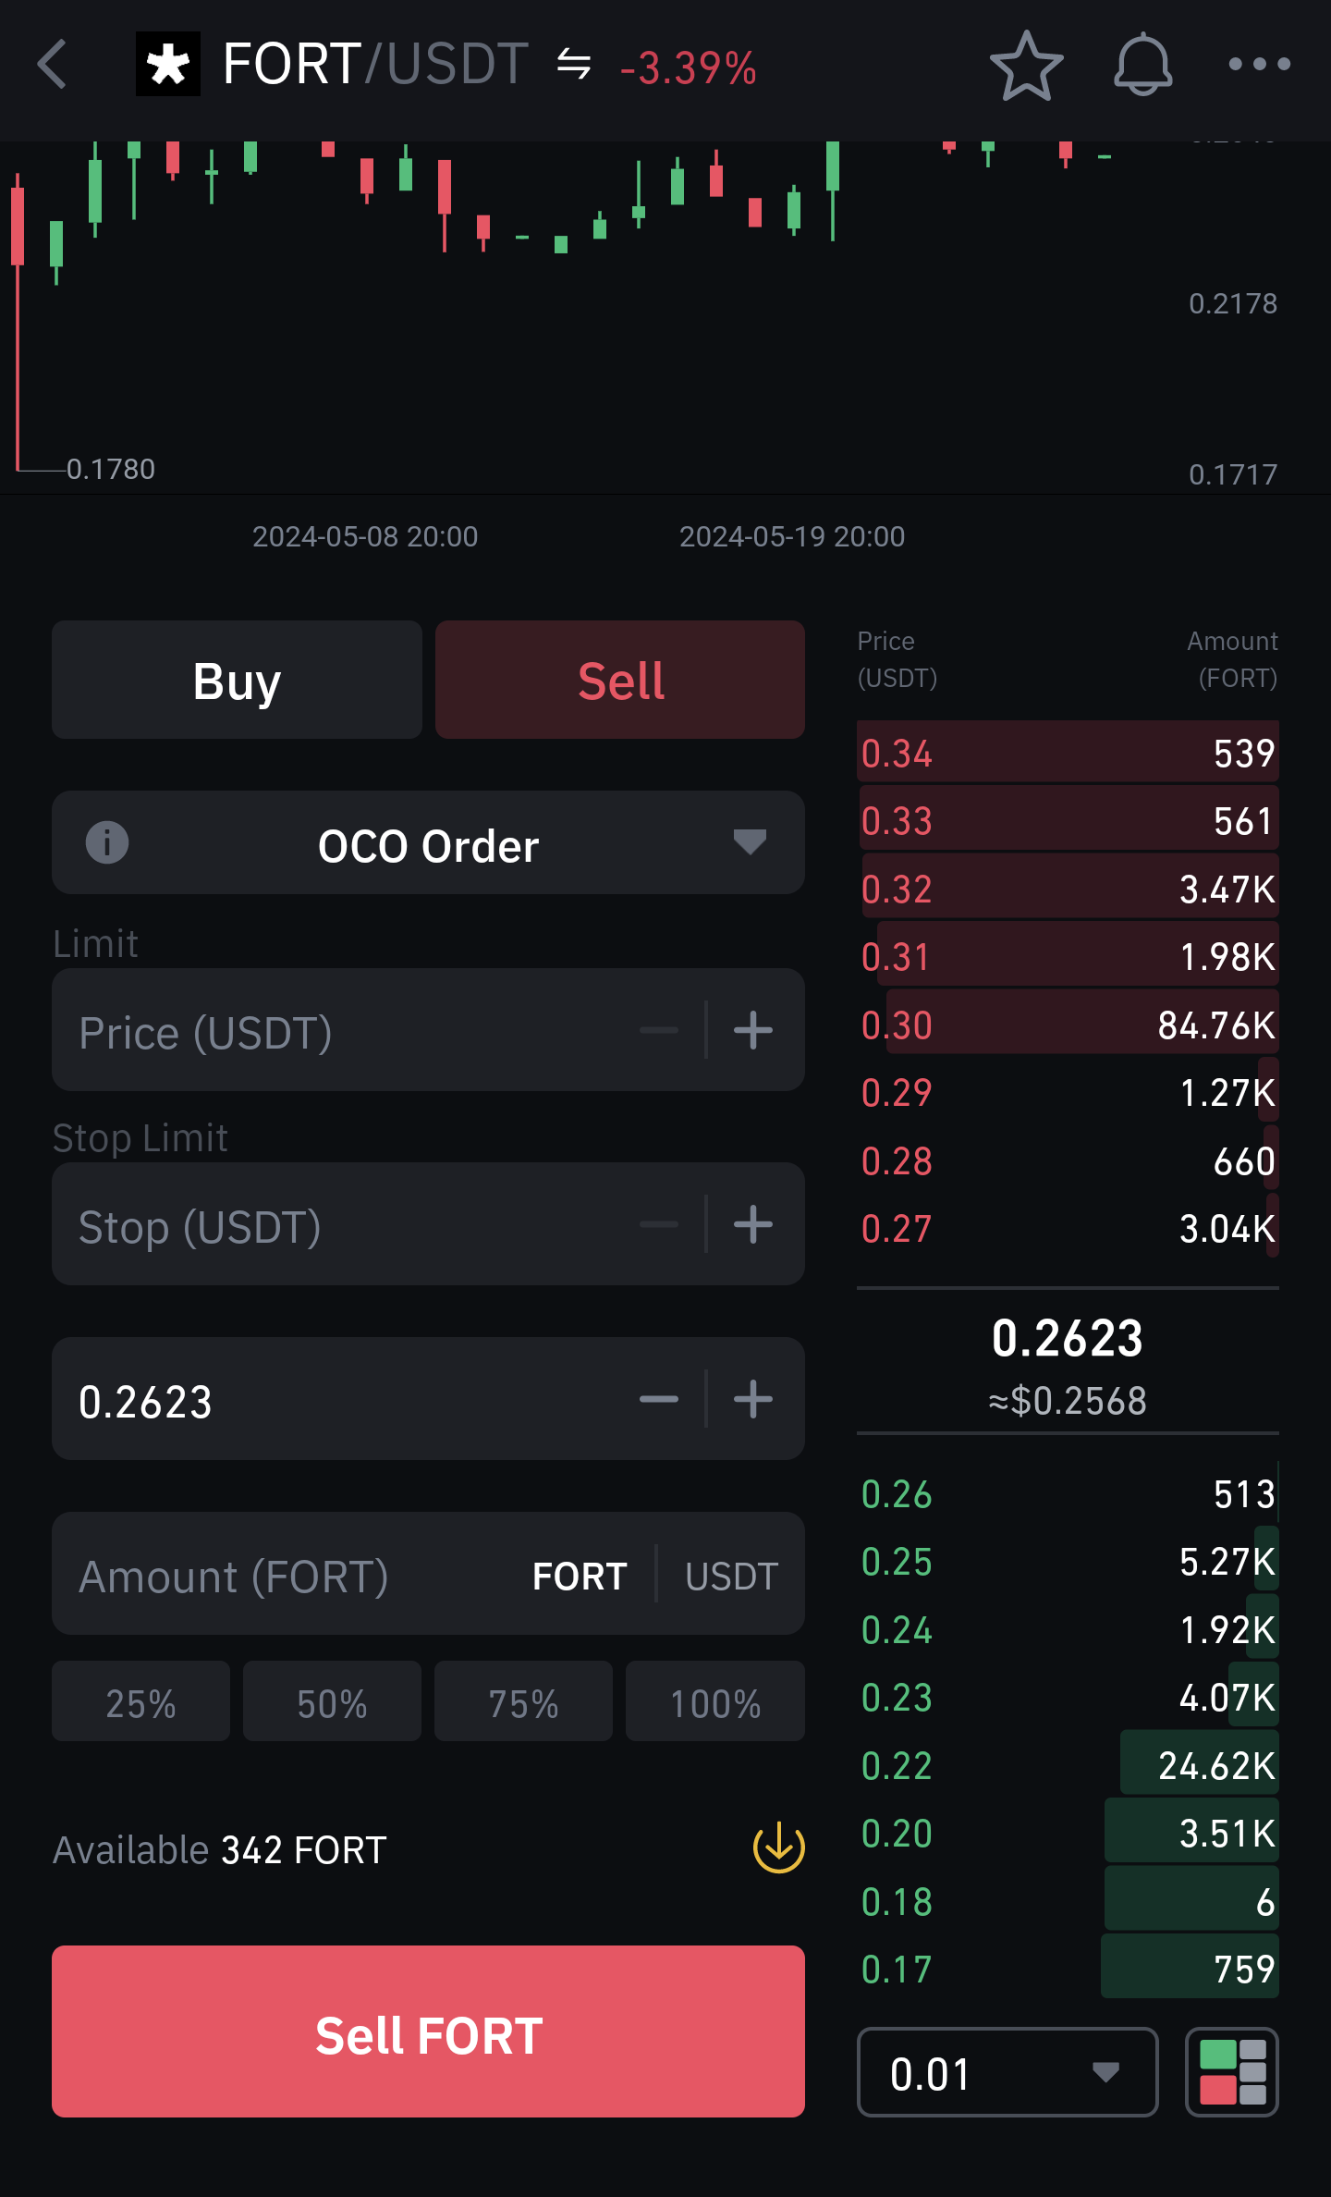Add FORT/USDT to favorites with star
Viewport: 1331px width, 2197px height.
[1026, 65]
